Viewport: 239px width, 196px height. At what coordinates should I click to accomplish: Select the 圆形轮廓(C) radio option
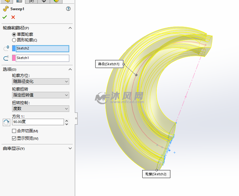click(14, 40)
